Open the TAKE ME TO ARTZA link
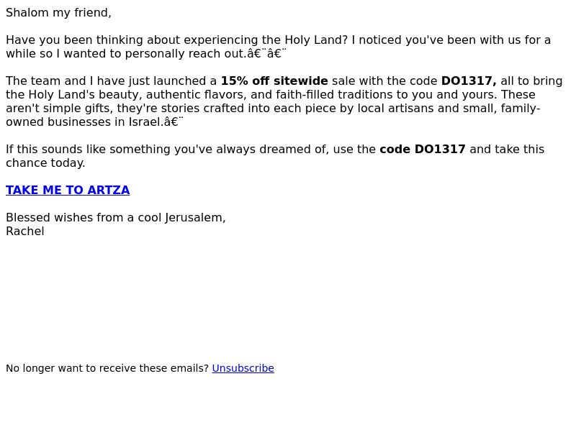Screen dimensions: 576x435 [68, 190]
